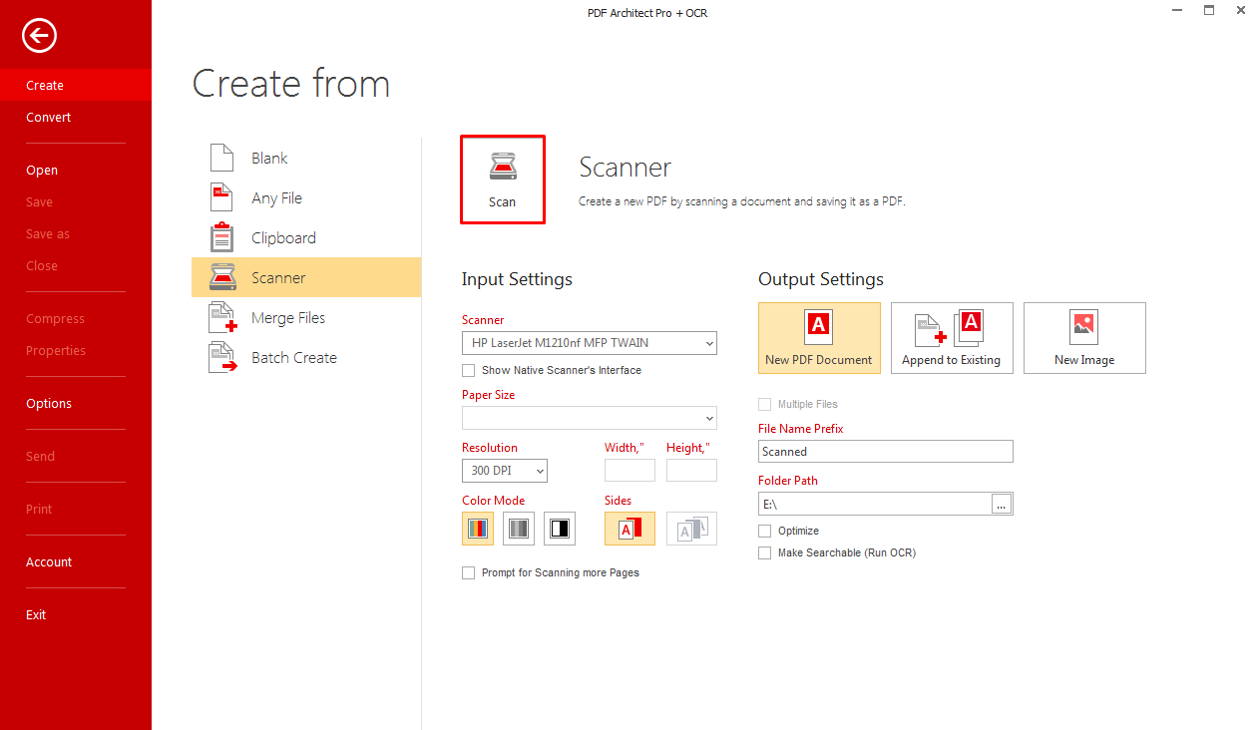
Task: Start scanning with the Scan button
Action: (503, 180)
